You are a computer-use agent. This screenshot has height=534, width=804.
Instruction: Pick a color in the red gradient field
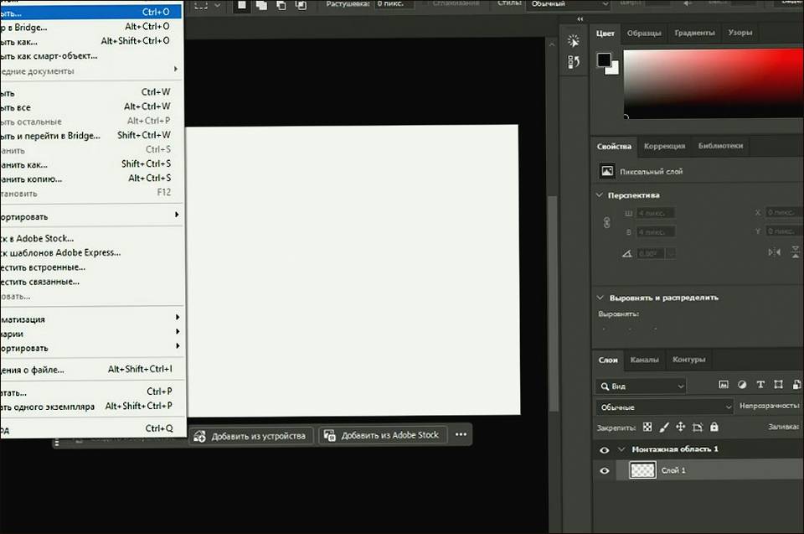coord(714,84)
